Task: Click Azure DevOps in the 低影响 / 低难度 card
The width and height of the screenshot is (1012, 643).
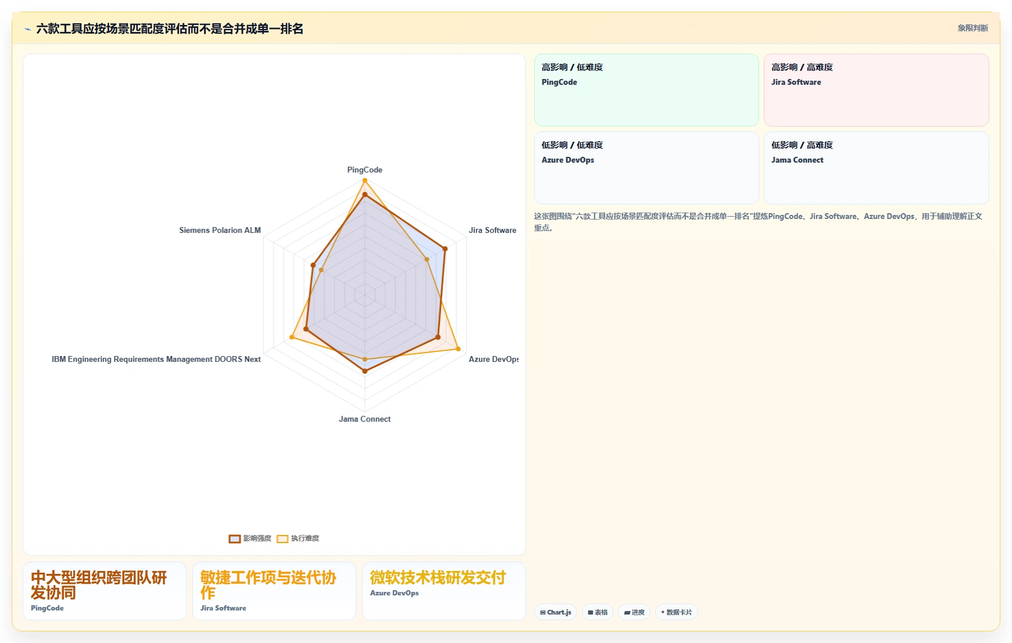Action: click(x=568, y=160)
